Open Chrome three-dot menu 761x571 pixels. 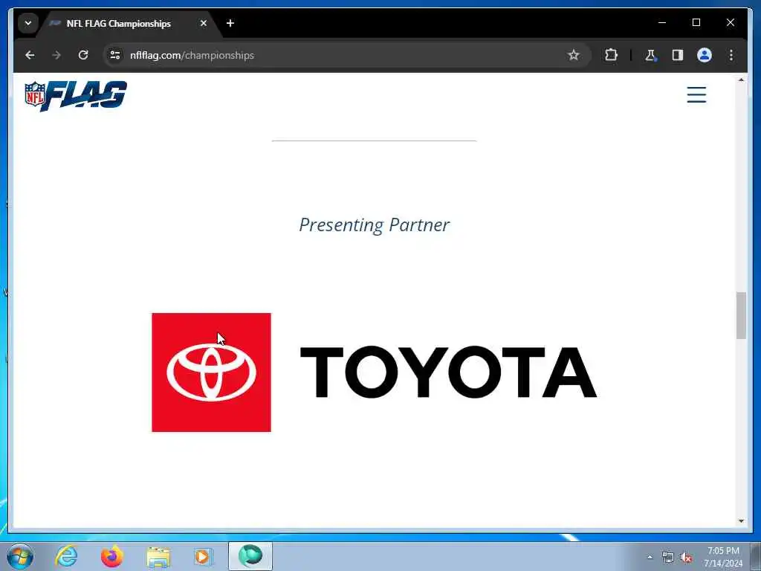pos(731,55)
